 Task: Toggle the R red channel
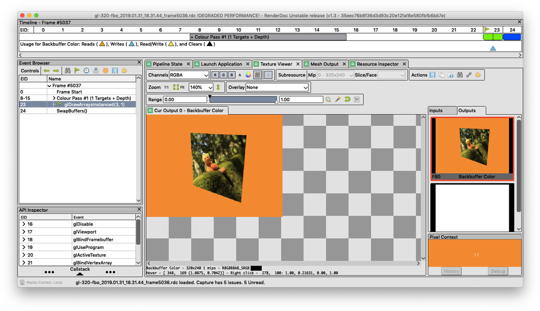click(215, 75)
